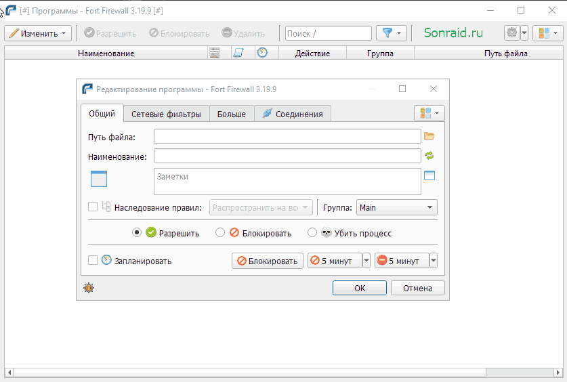Sort by Наименование column header

point(106,54)
